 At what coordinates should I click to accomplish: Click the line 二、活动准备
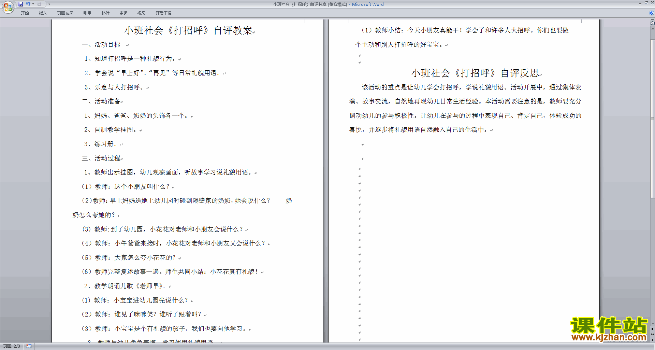101,101
